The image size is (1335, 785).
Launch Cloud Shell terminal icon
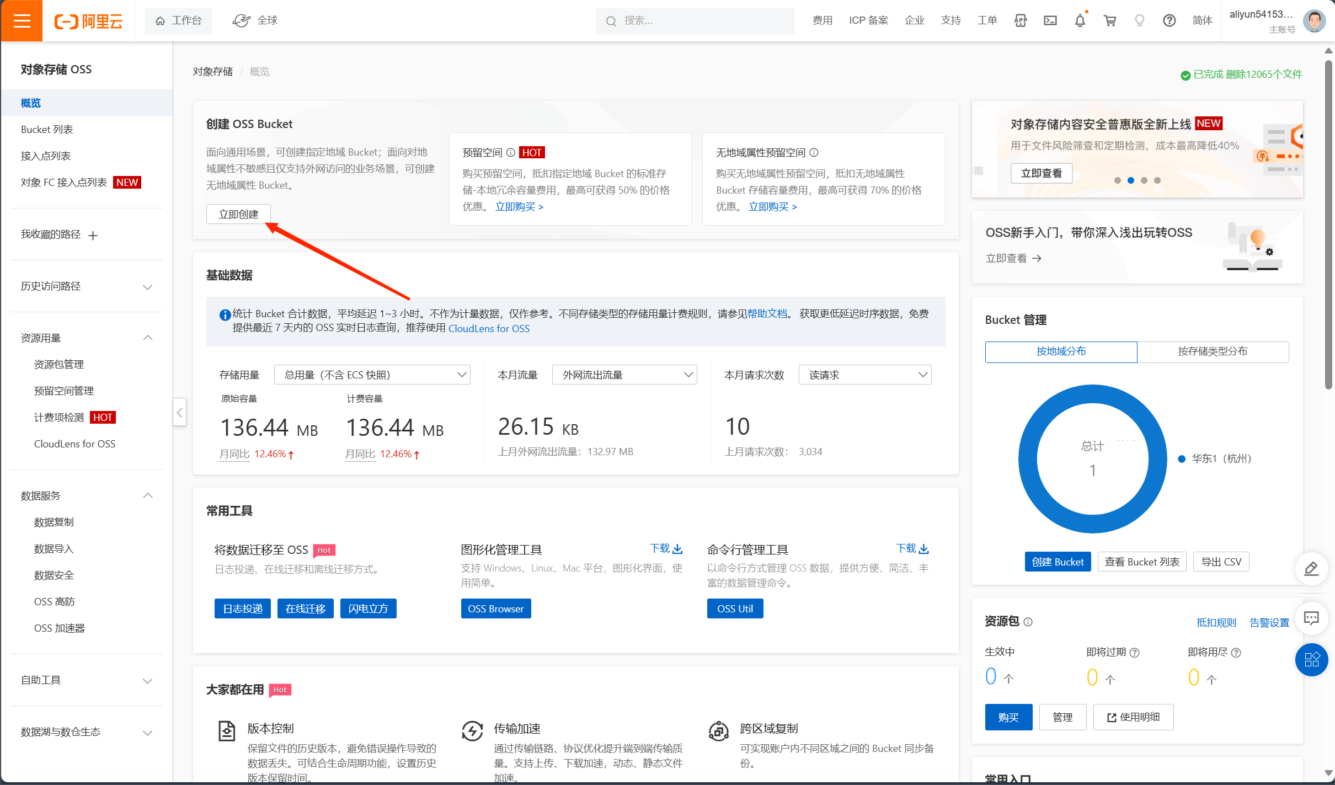point(1050,21)
